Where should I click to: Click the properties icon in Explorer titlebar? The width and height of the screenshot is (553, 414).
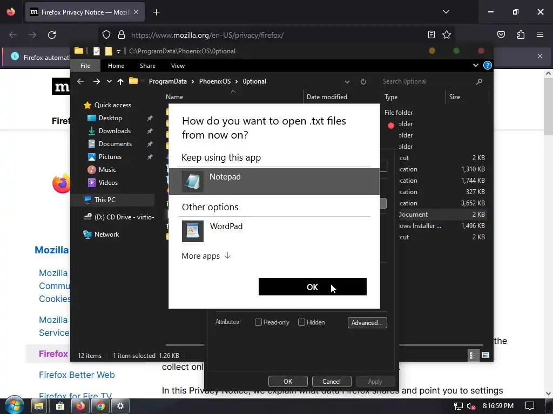tap(96, 51)
